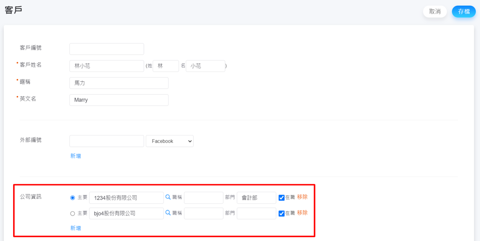
Task: Click the 姓 field containing 林
Action: tap(166, 66)
